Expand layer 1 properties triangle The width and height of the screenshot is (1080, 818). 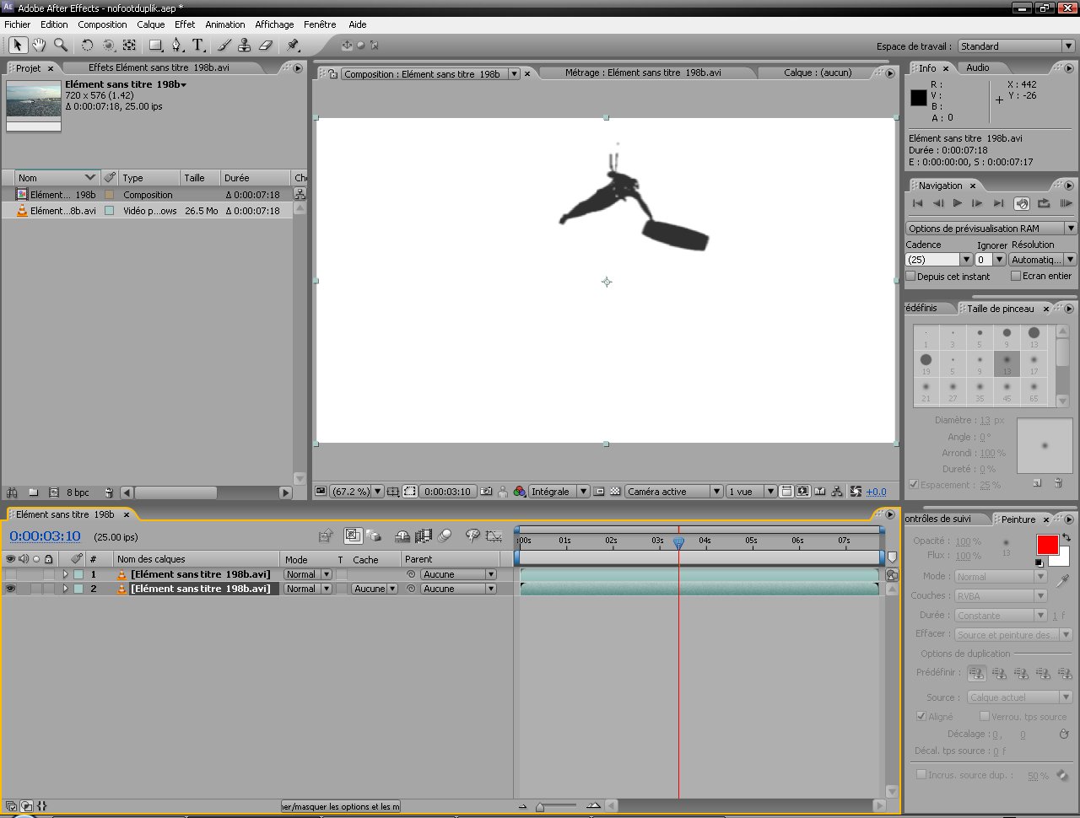coord(65,574)
